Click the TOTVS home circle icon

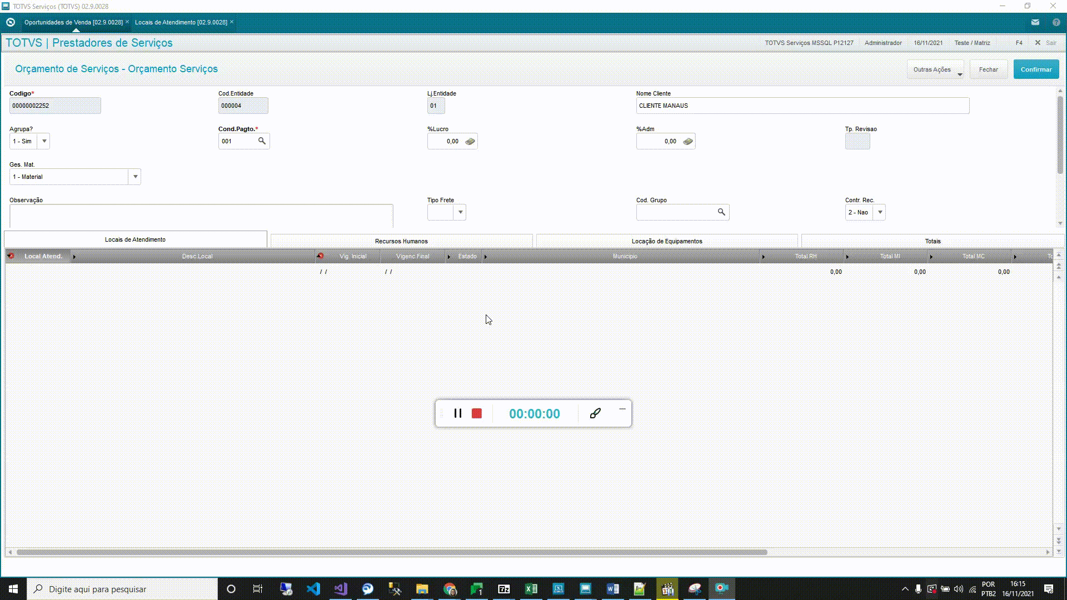click(11, 22)
